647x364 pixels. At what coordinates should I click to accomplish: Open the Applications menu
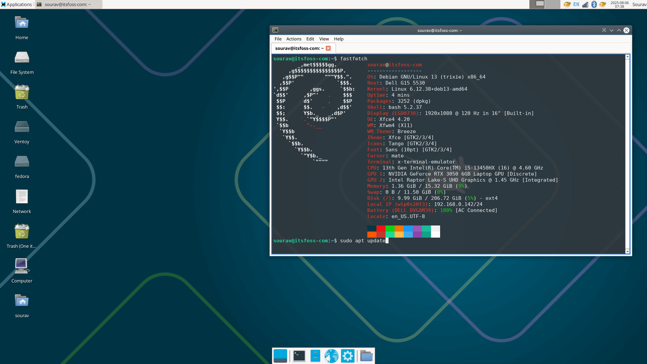17,4
